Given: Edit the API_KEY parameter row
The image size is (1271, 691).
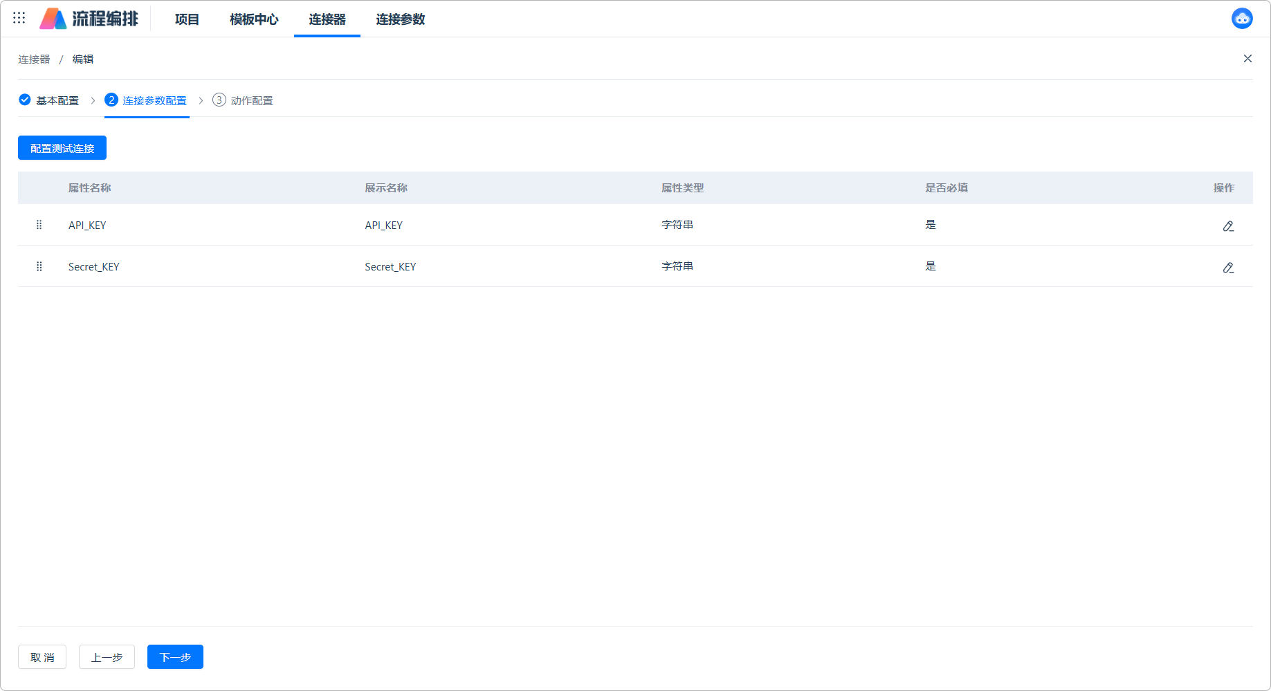Looking at the screenshot, I should pyautogui.click(x=1227, y=225).
